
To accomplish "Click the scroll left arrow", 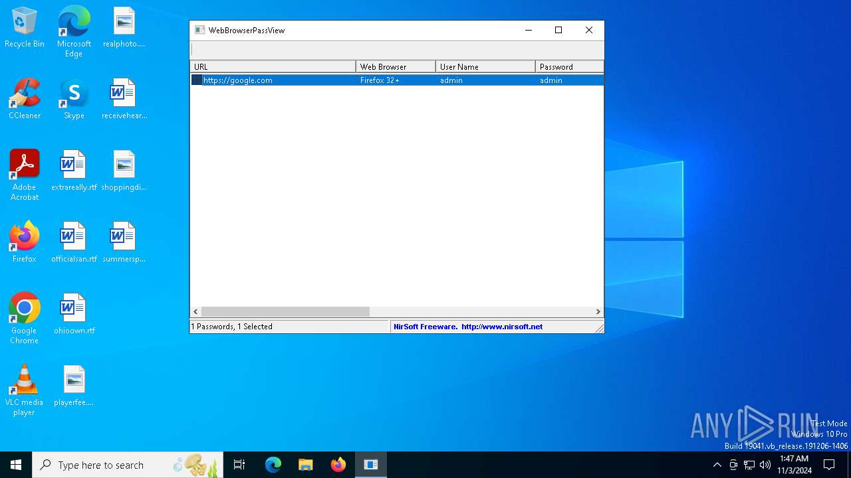I will tap(195, 311).
